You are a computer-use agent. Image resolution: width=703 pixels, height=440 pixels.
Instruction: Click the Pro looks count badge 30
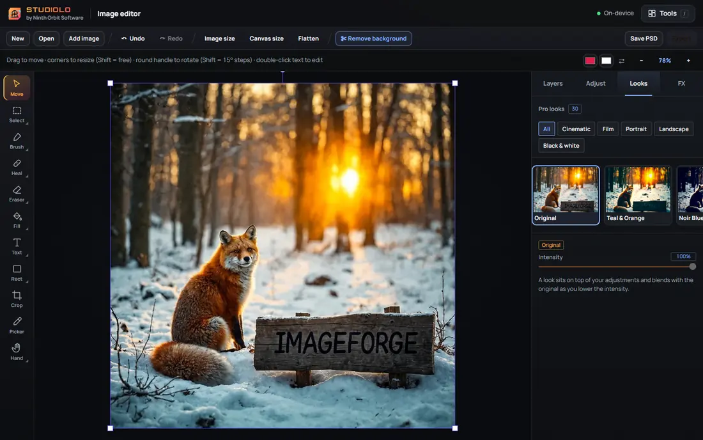575,109
